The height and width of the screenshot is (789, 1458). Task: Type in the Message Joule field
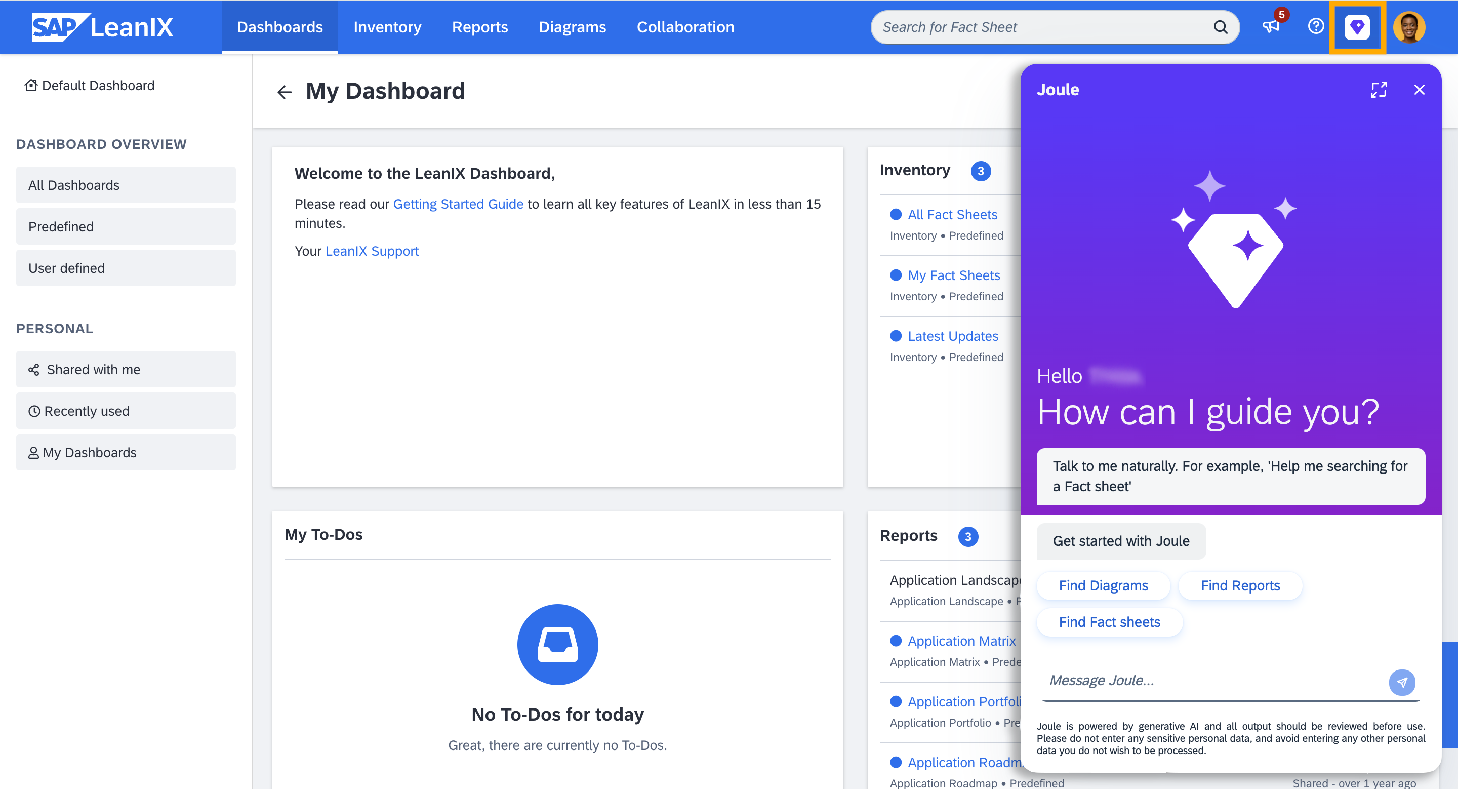[1211, 680]
